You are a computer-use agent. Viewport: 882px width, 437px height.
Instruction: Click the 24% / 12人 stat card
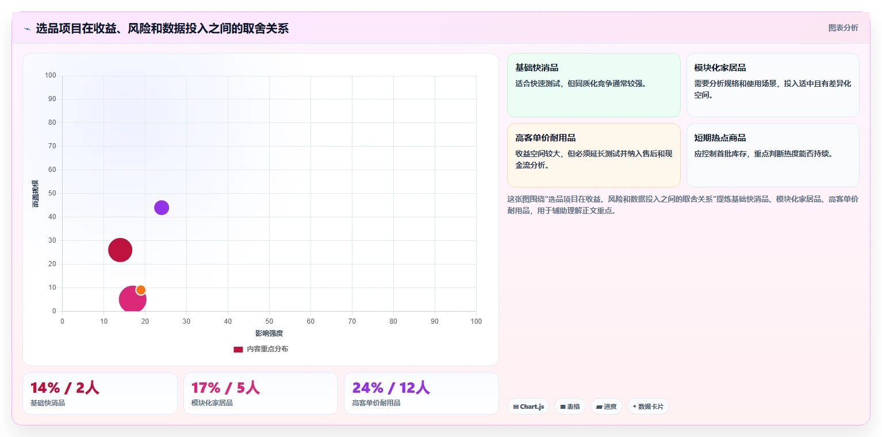tap(421, 393)
